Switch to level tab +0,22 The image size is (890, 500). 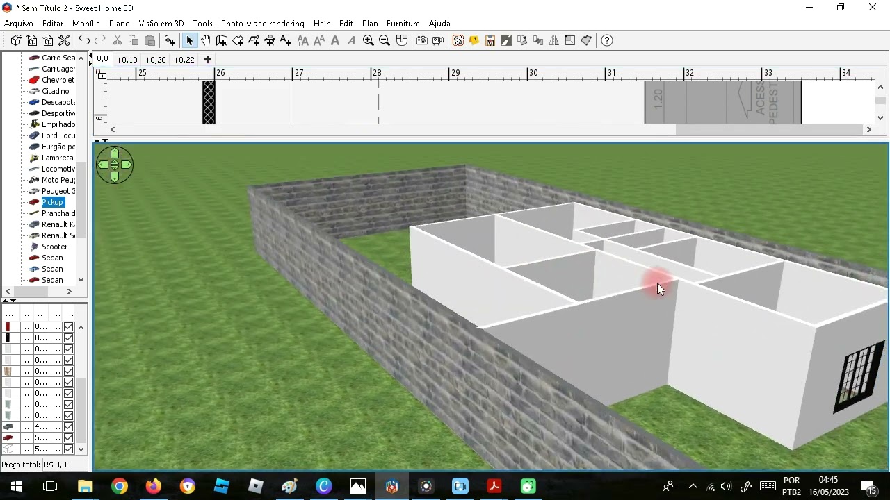[x=184, y=60]
